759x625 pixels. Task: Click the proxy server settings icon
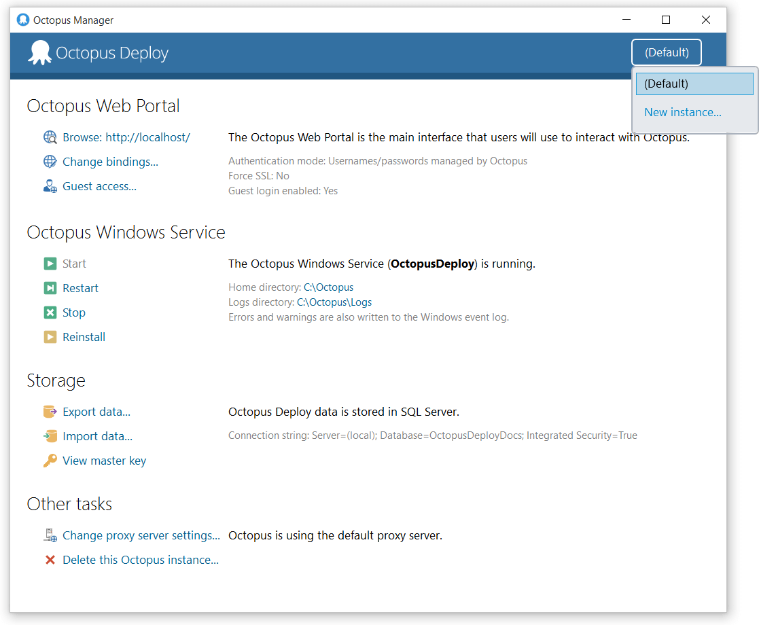point(50,536)
